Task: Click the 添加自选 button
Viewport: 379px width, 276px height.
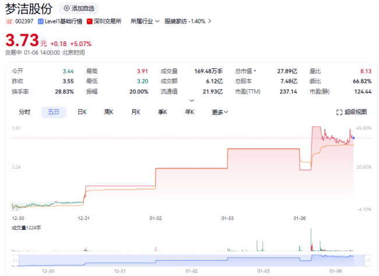Action: [x=79, y=9]
